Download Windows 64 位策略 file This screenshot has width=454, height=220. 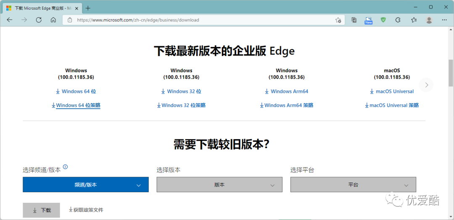click(76, 105)
